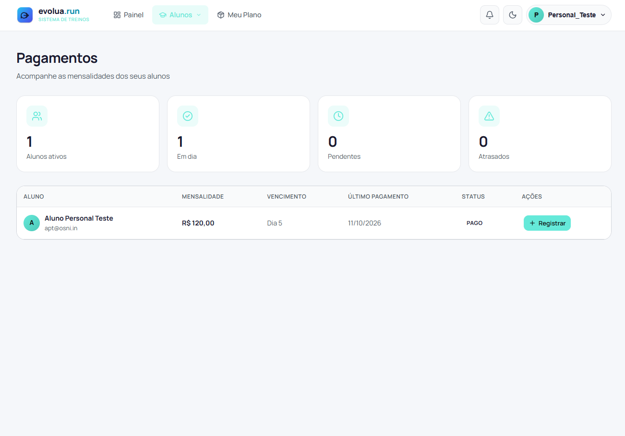Click the Pendentes clock icon
The image size is (625, 436).
pos(338,116)
